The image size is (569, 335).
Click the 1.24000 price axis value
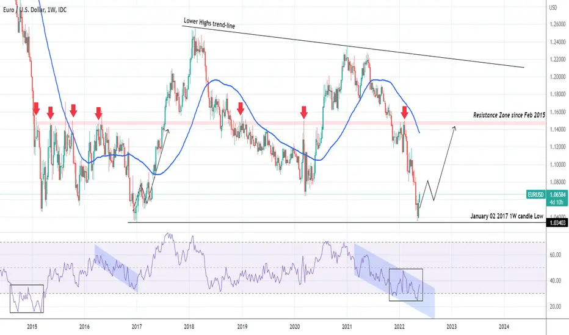(x=557, y=42)
